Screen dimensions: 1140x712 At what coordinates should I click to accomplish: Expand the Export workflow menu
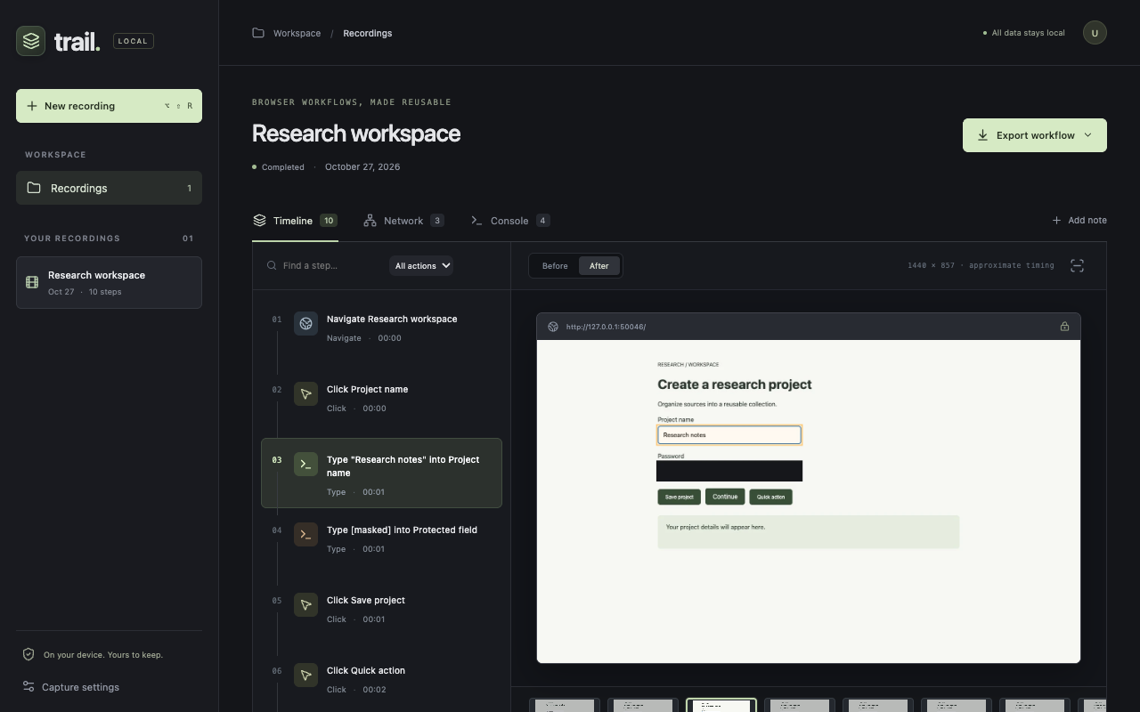1035,135
